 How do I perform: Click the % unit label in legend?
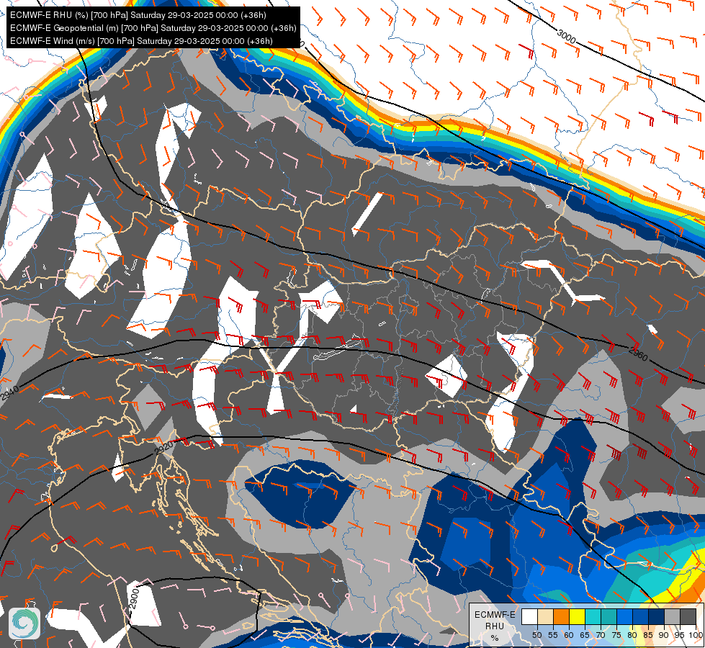[x=495, y=638]
